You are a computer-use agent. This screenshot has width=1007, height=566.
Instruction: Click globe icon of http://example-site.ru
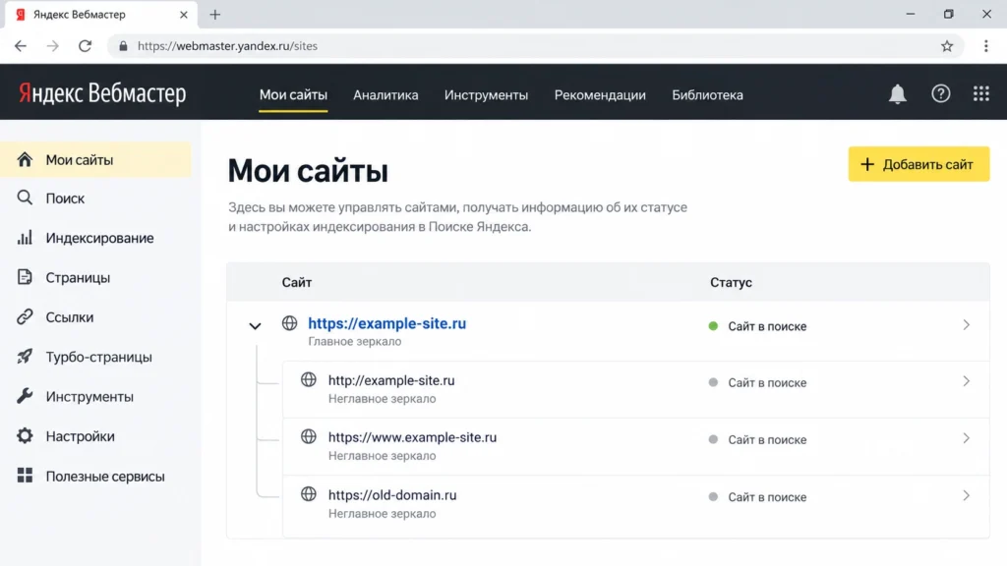(x=308, y=379)
